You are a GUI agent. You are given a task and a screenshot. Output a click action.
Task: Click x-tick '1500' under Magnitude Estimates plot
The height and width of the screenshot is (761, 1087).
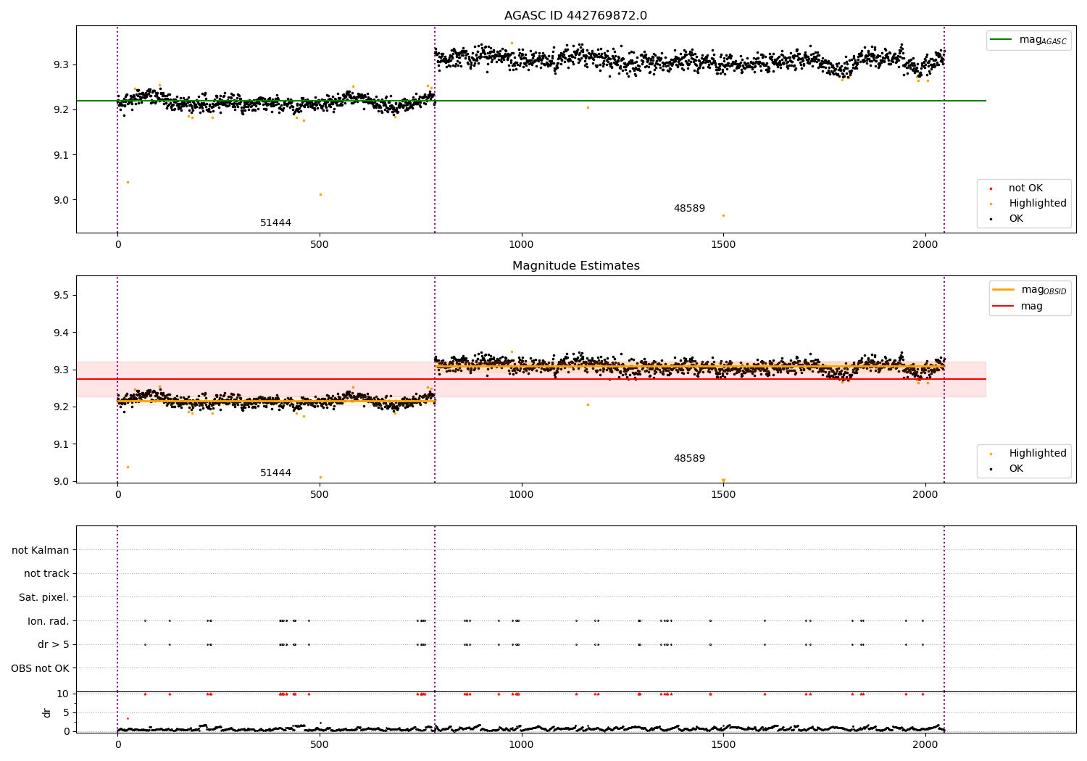tap(723, 495)
